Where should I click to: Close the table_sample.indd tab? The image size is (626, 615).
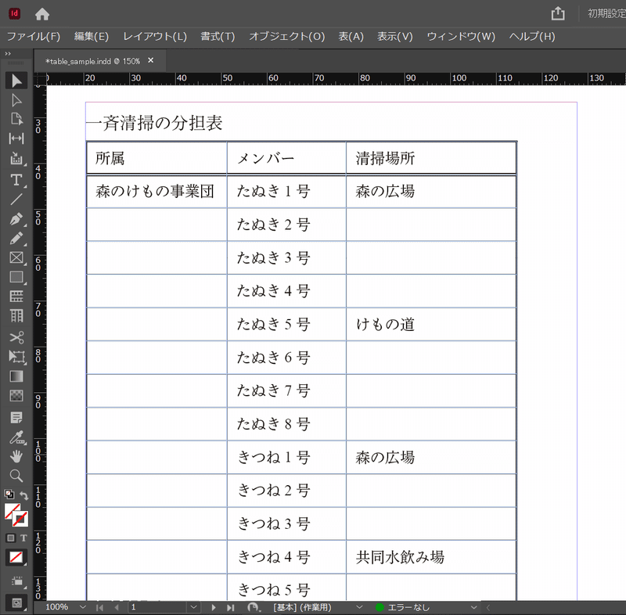pyautogui.click(x=150, y=60)
